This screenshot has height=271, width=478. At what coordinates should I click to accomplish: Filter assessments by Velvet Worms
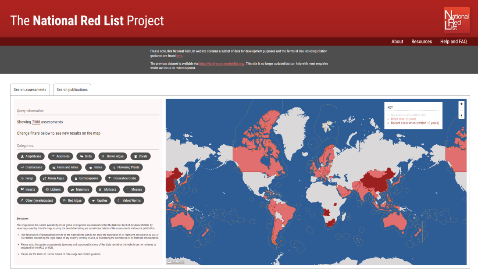pos(129,200)
